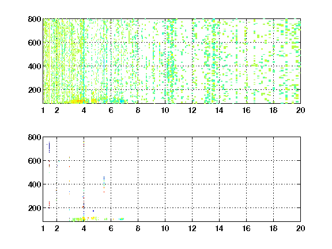Click x-axis label 6 under the bottom plot
Viewport: 332px width, 249px height.
click(x=111, y=228)
